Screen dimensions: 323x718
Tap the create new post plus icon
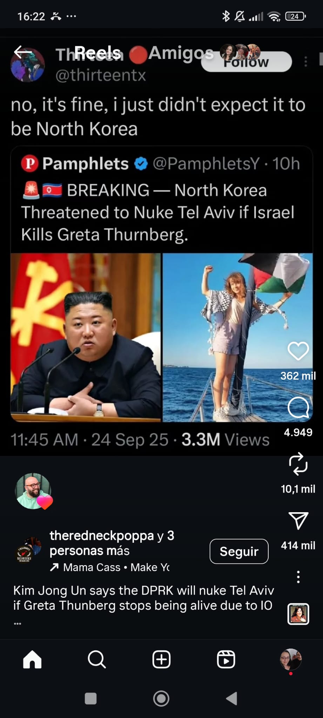[161, 659]
